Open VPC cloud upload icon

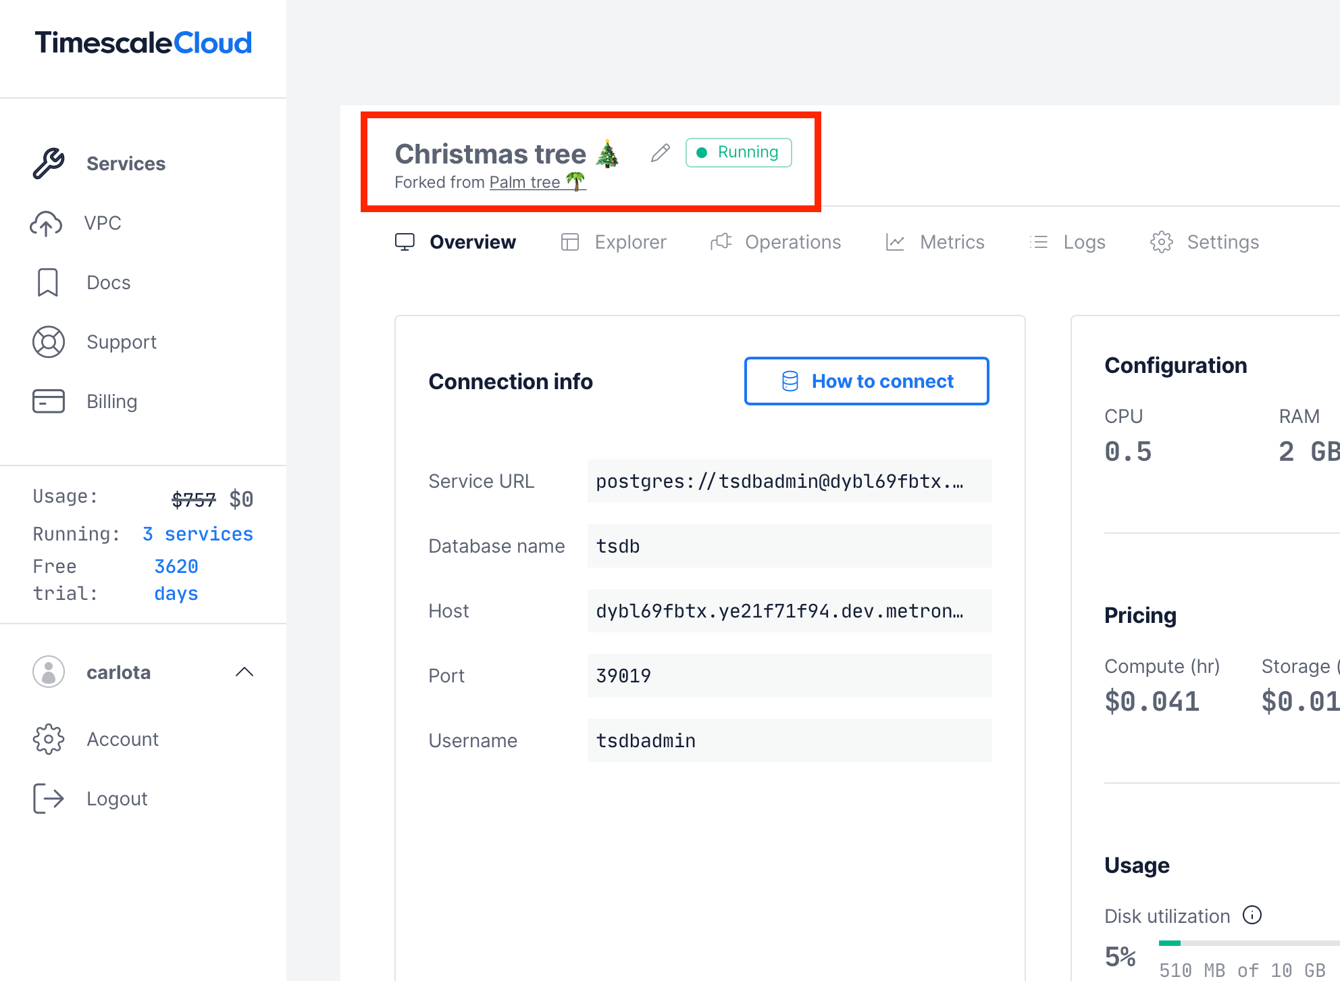coord(46,224)
